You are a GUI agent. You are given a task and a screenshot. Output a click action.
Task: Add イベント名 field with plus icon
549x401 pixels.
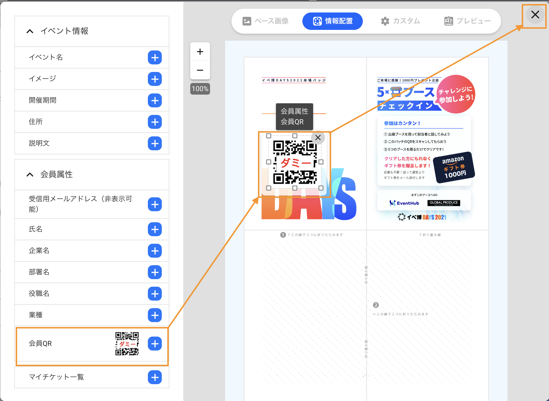(155, 57)
